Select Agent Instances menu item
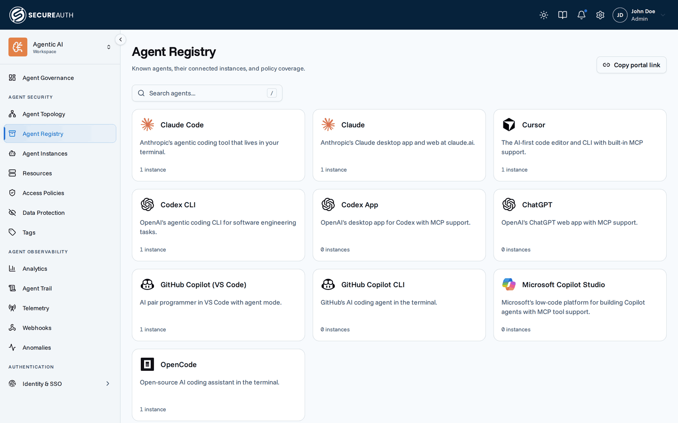The image size is (678, 423). [60, 153]
